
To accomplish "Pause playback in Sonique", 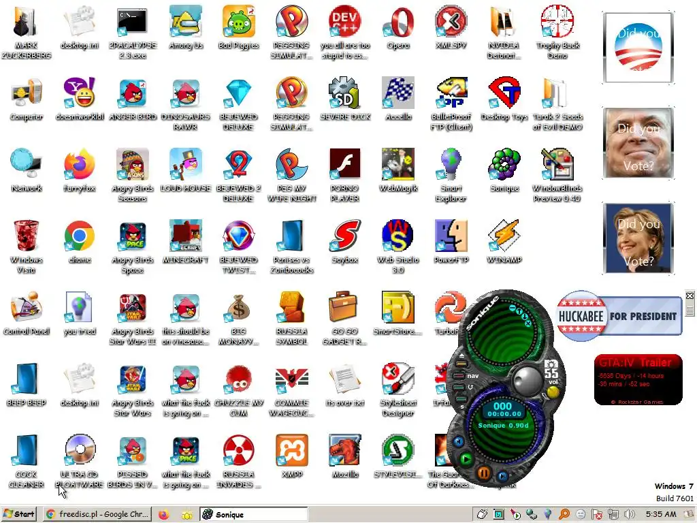I will click(484, 473).
